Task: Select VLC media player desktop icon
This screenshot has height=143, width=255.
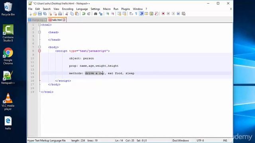Action: 8,102
